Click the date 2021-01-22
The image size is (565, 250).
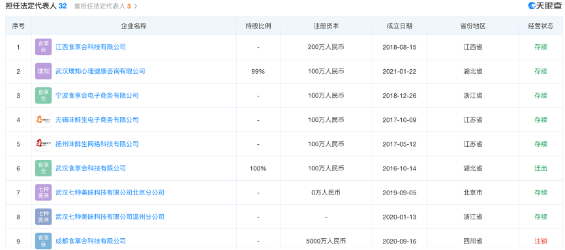pos(399,71)
